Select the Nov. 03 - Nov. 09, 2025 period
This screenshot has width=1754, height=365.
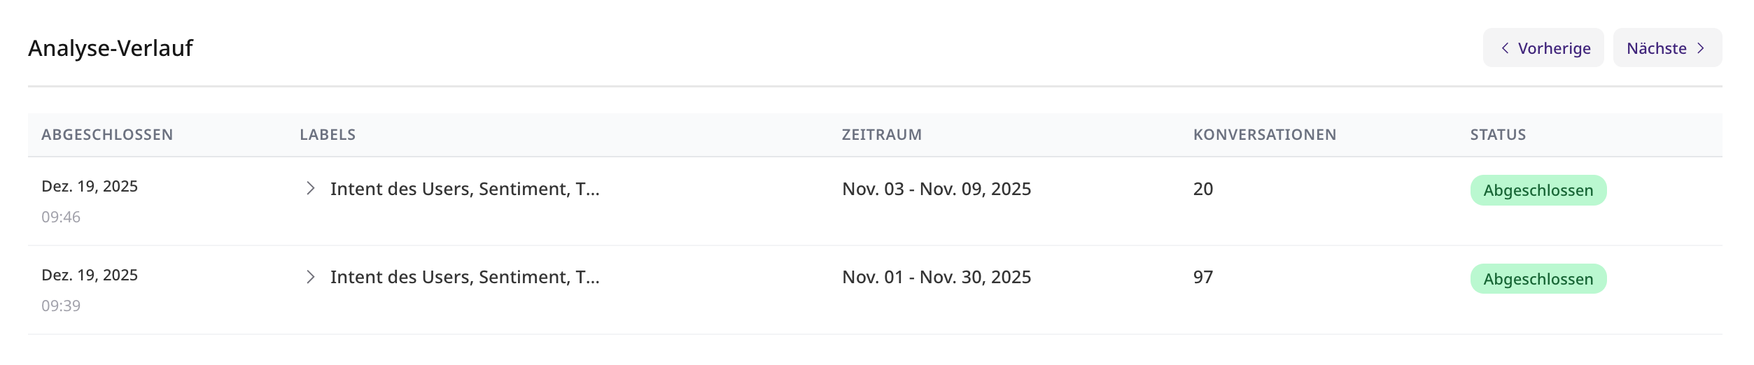[936, 189]
